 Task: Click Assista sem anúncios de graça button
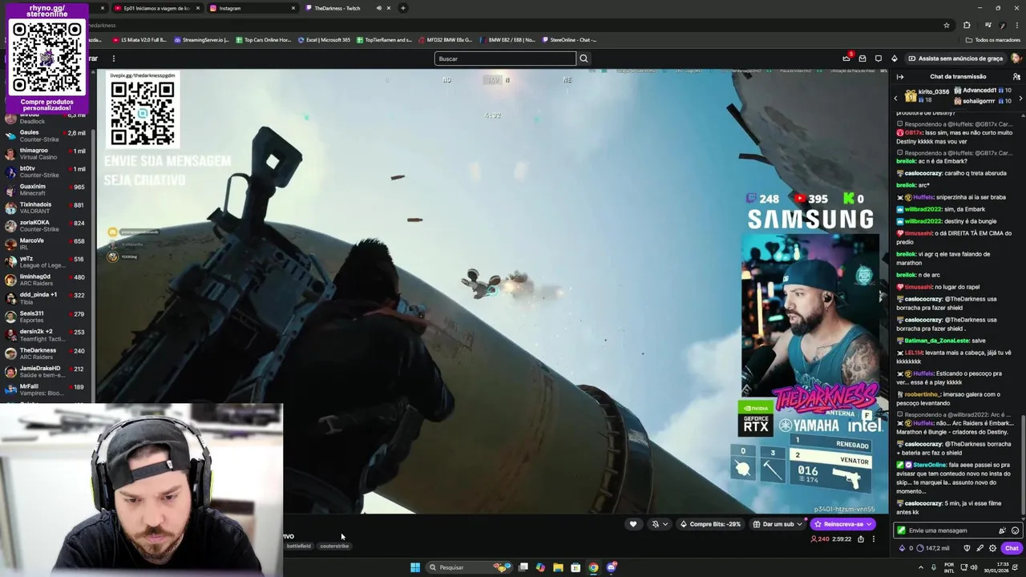pos(955,59)
